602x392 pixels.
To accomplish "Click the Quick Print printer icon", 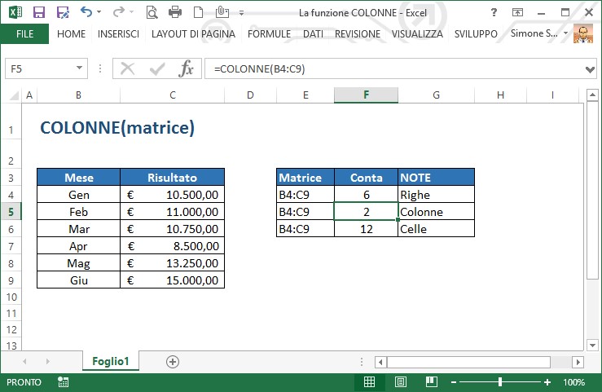I will tap(175, 12).
